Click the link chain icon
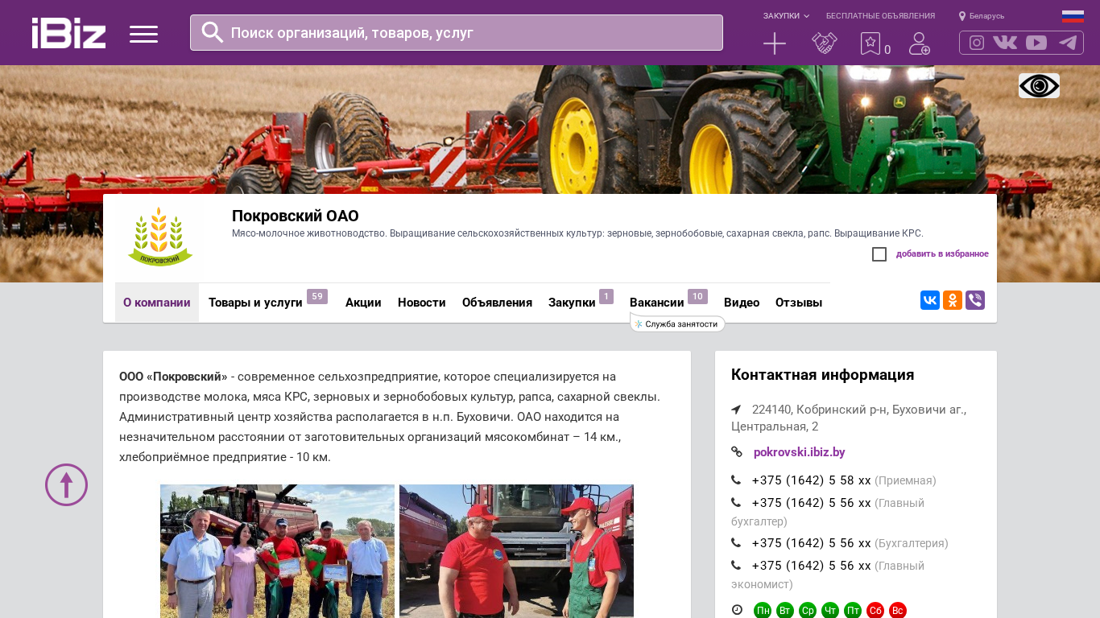The width and height of the screenshot is (1100, 618). point(736,452)
